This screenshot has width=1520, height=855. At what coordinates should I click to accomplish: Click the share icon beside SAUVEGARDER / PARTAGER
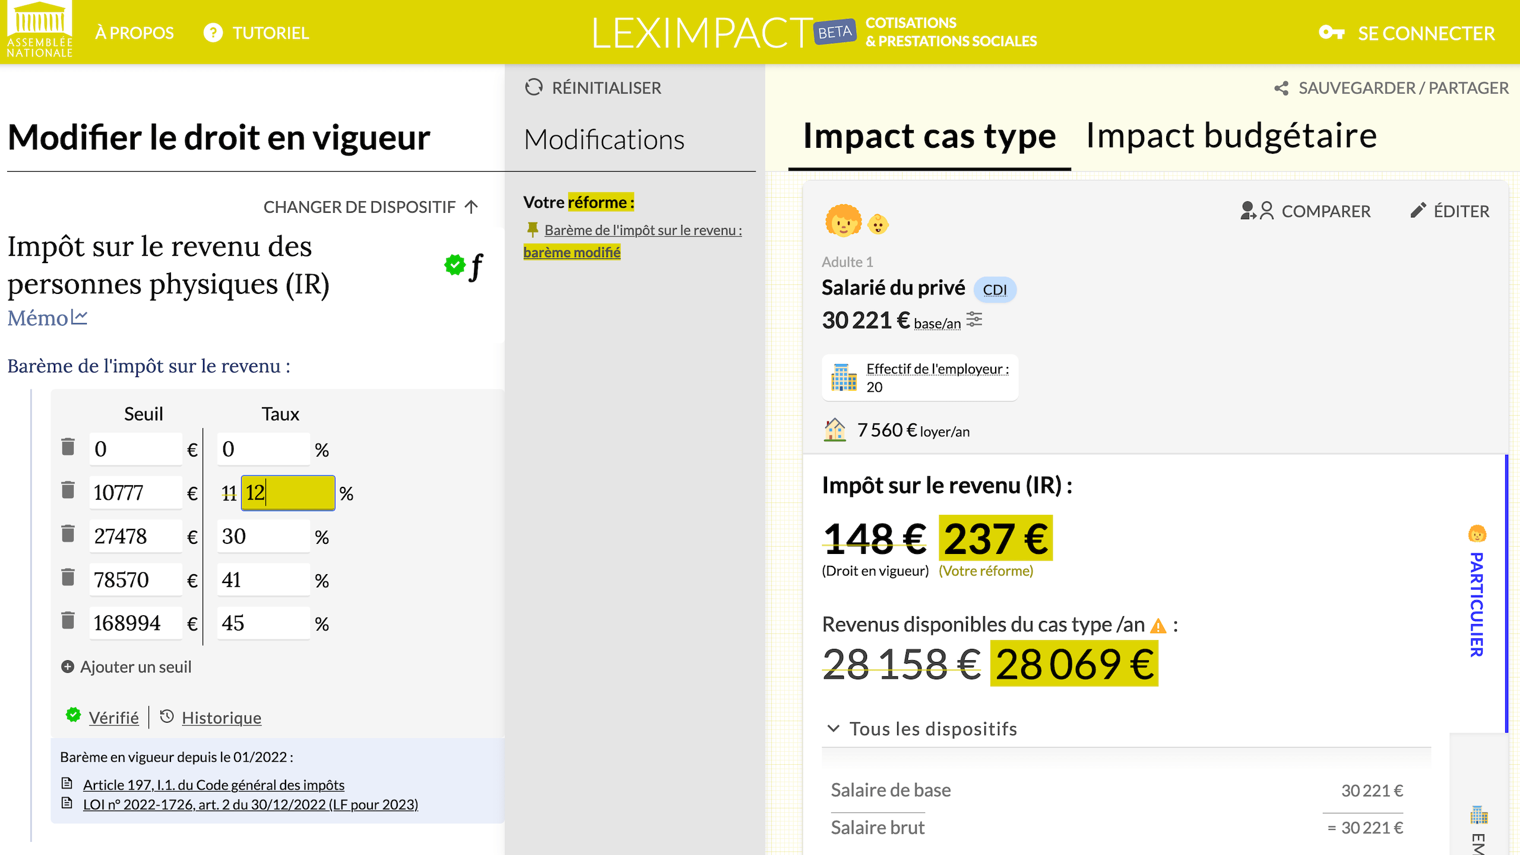[x=1280, y=88]
